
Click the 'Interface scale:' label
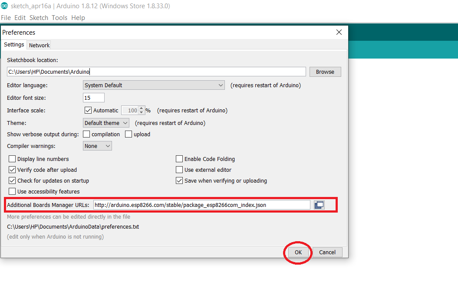coord(26,110)
